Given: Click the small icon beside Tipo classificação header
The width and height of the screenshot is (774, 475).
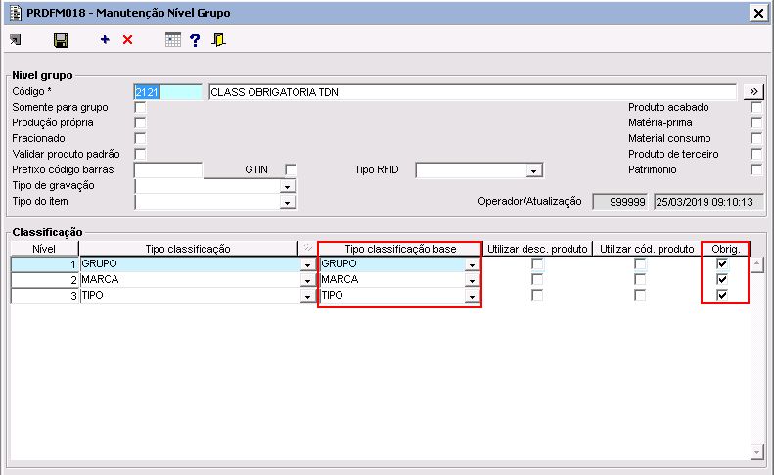Looking at the screenshot, I should pyautogui.click(x=307, y=248).
